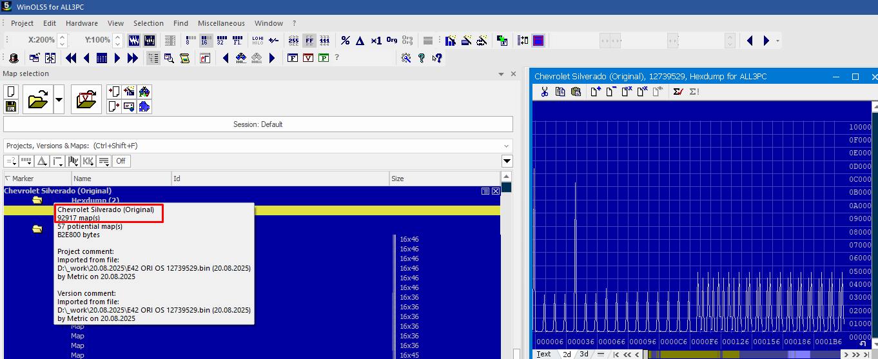Click the map list vertical scrollbar

pos(506,264)
